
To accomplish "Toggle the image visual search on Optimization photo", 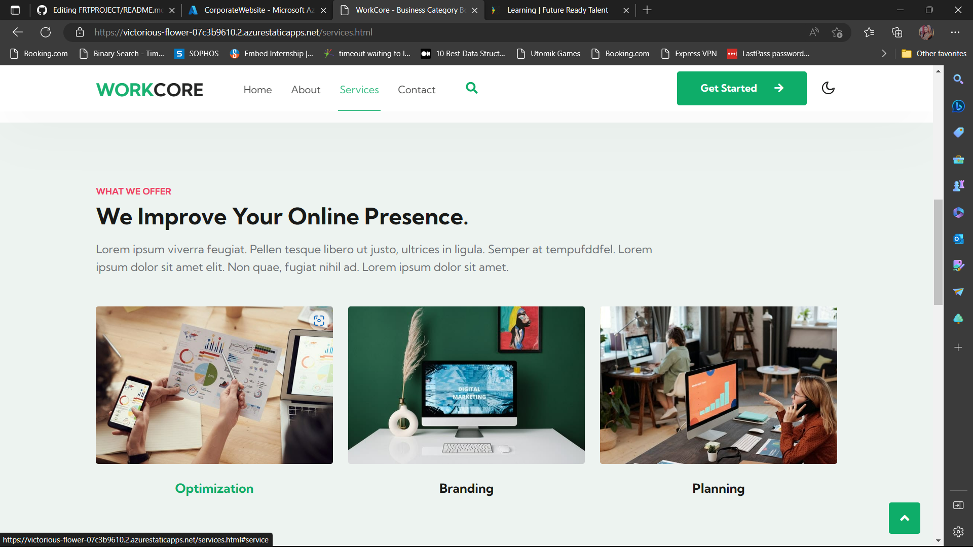I will coord(319,320).
